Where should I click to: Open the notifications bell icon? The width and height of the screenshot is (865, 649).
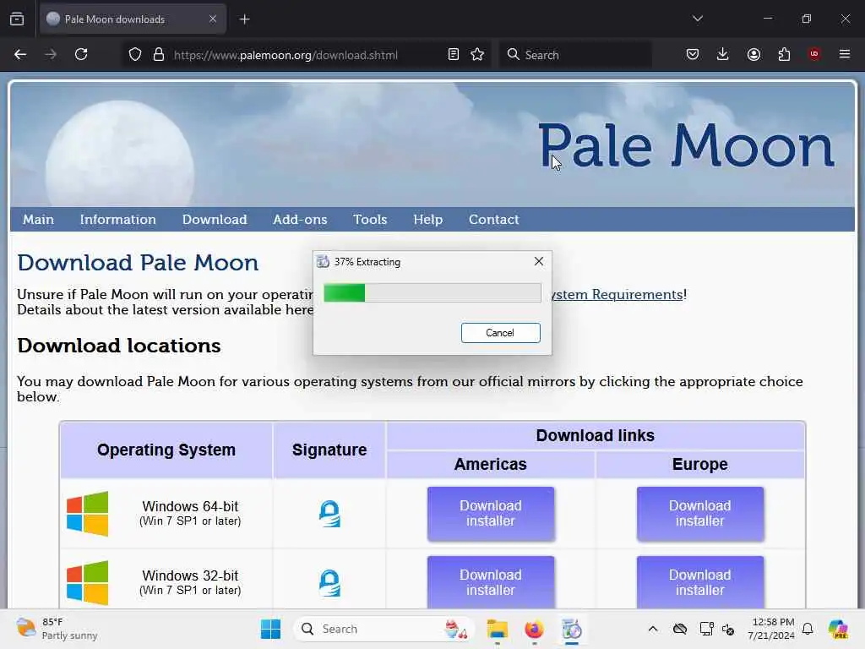click(808, 629)
